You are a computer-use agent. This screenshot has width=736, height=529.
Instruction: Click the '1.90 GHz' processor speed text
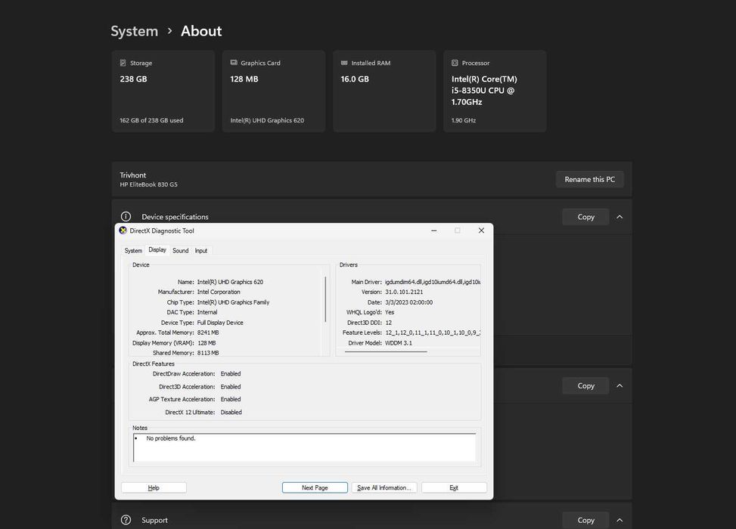tap(463, 120)
